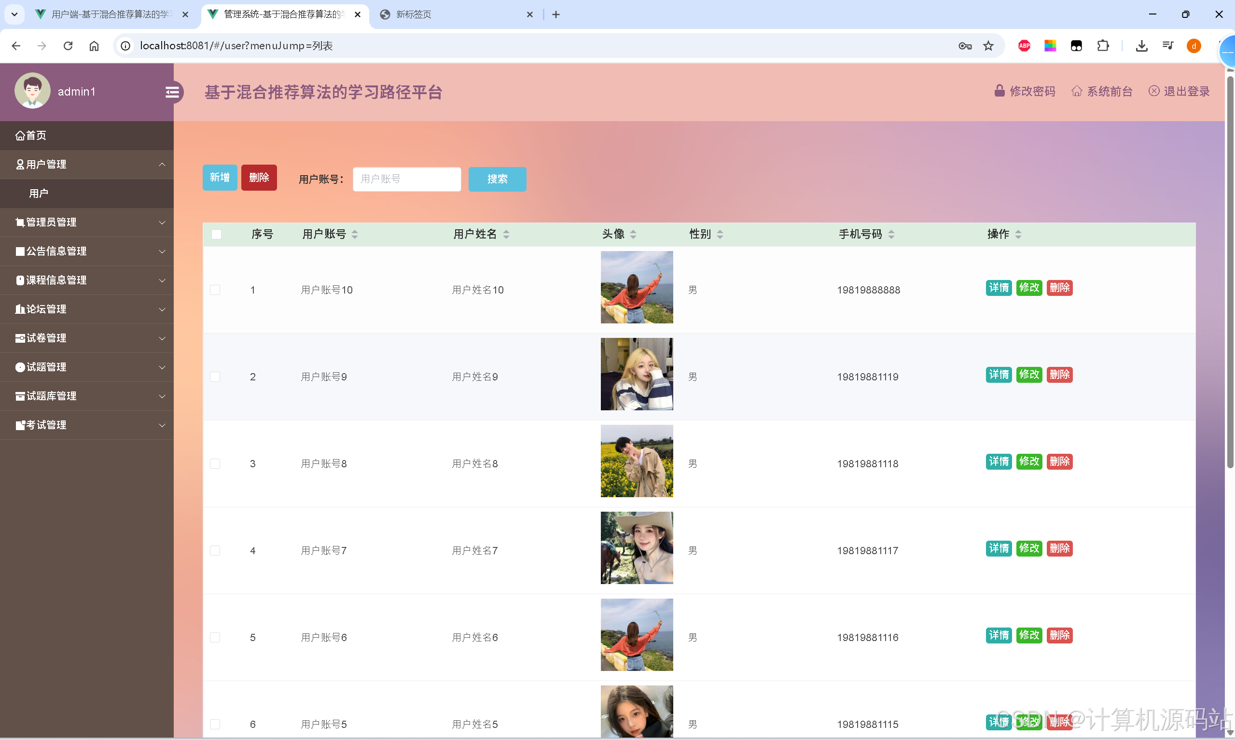The width and height of the screenshot is (1235, 740).
Task: Collapse the 用户管理 menu chevron
Action: [162, 164]
